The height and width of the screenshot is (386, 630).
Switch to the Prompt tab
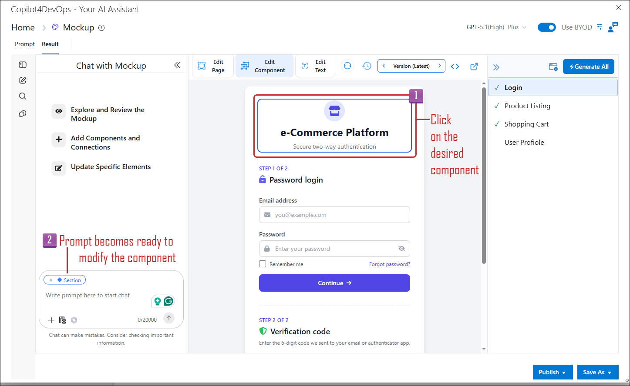point(25,44)
